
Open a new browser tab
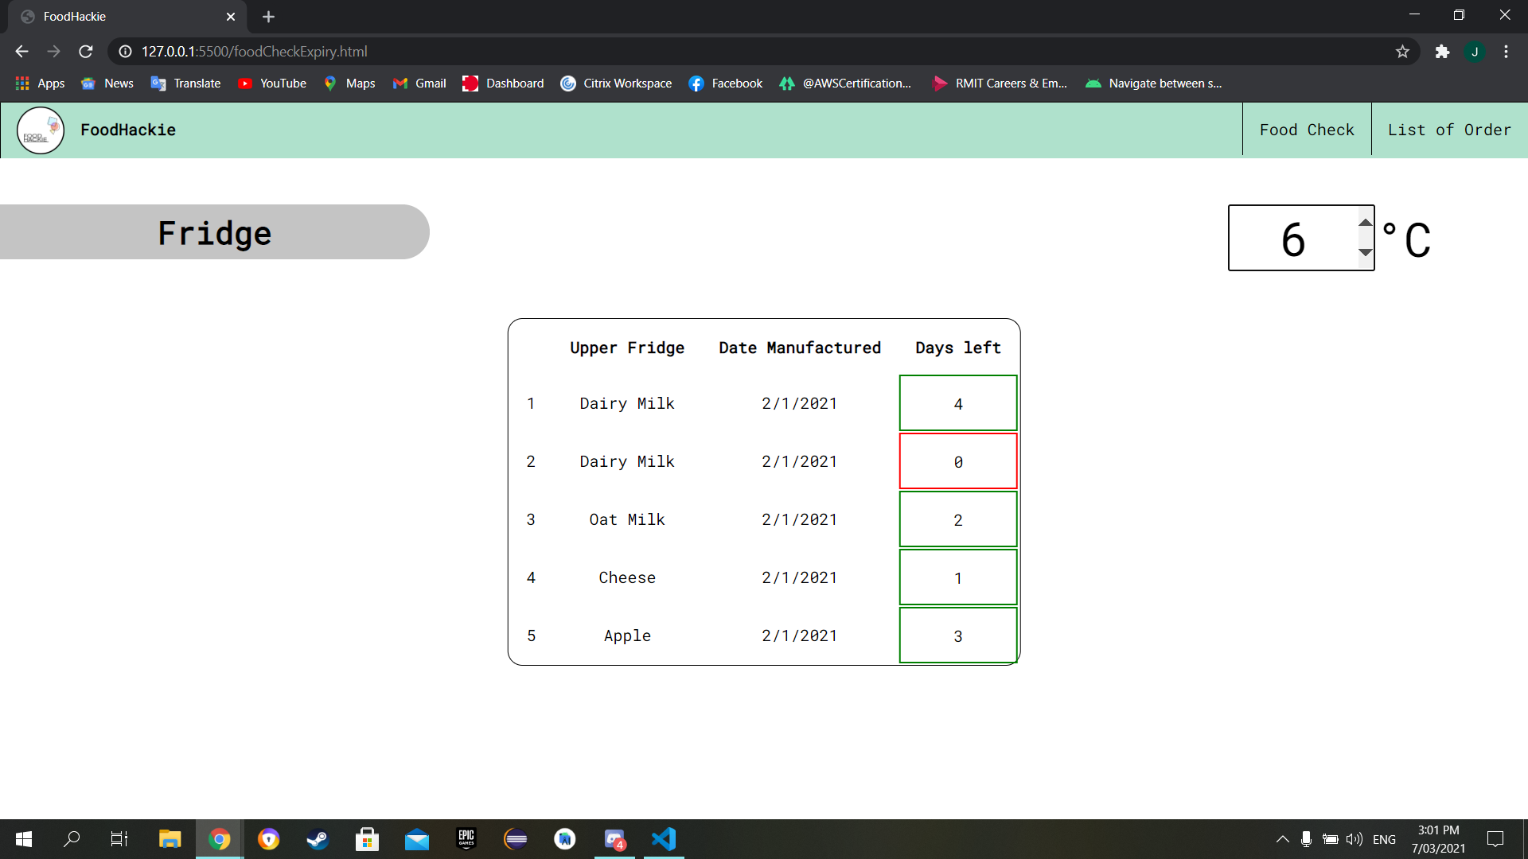tap(268, 17)
